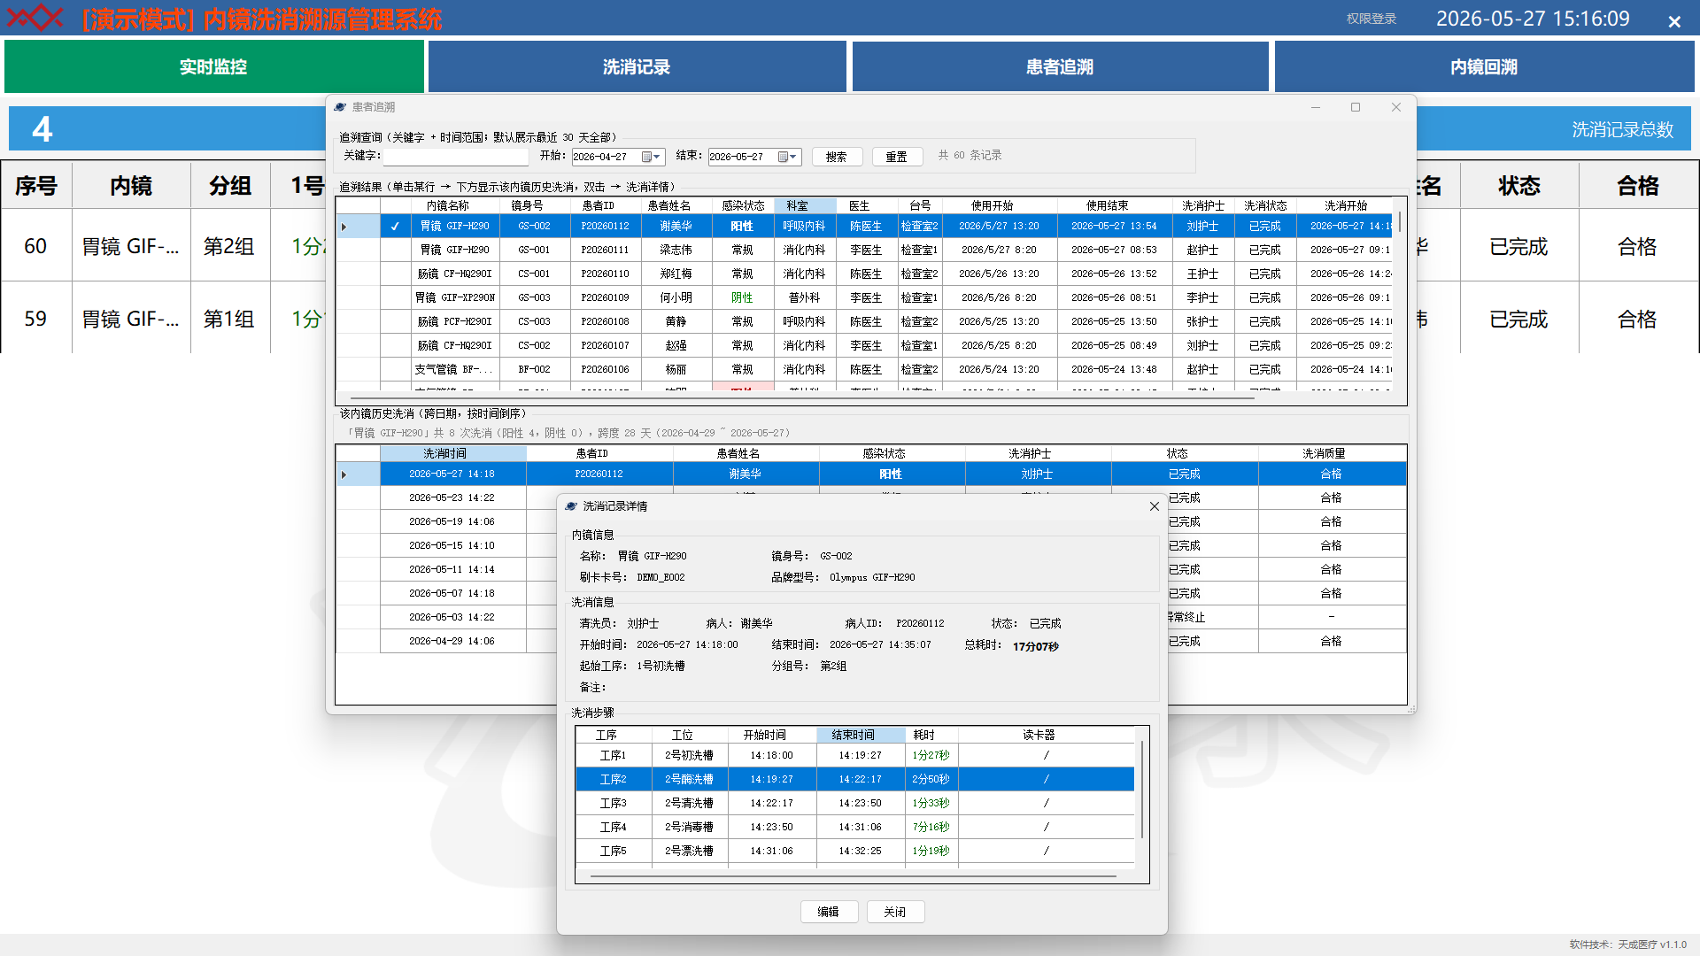The image size is (1700, 956).
Task: Open the 结束 date calendar dropdown
Action: [788, 157]
